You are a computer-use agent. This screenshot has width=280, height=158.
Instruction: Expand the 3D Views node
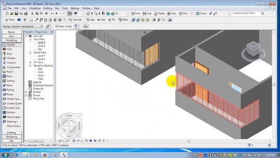pyautogui.click(x=30, y=62)
